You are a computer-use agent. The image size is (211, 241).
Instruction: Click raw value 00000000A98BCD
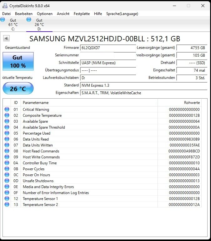[184, 151]
